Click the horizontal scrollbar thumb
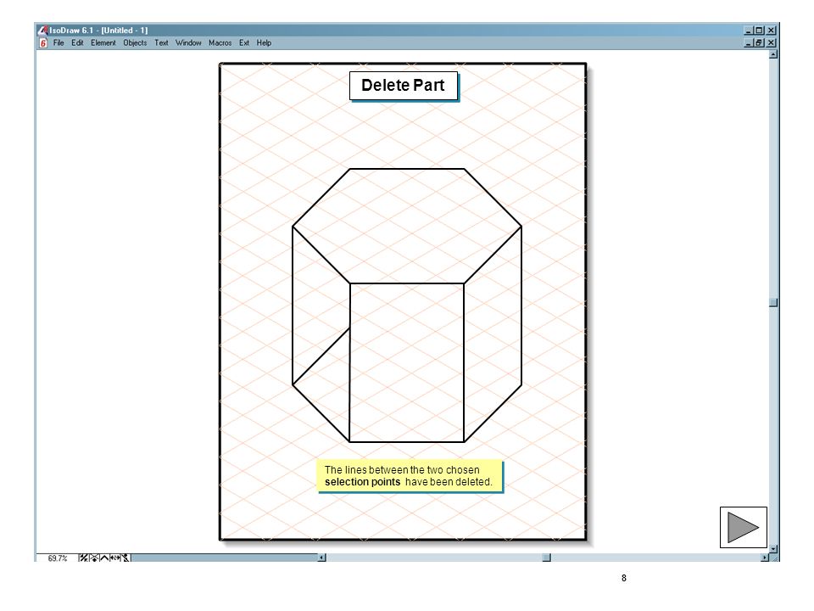Screen dimensions: 814x611 coord(546,558)
